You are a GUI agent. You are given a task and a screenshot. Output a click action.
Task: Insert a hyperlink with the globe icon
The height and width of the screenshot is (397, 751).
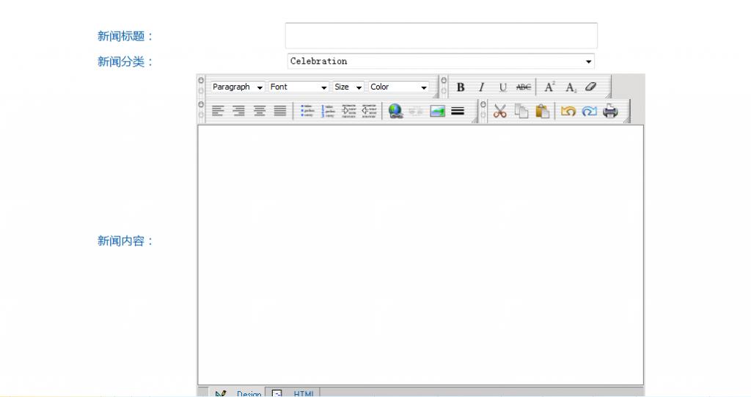(395, 112)
